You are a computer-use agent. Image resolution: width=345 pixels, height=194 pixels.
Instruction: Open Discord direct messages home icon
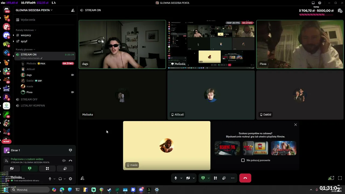(x=6, y=10)
